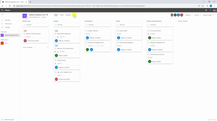Viewport: 217px width, 122px height.
Task: Click the Blue label on Approval of the requirements
Action: (x=56, y=45)
